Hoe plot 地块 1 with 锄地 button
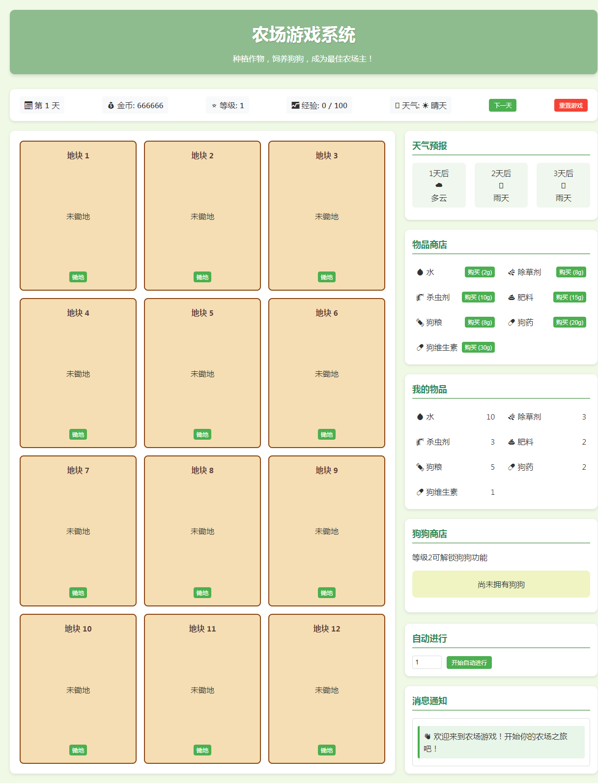Viewport: 598px width, 783px height. pos(78,277)
